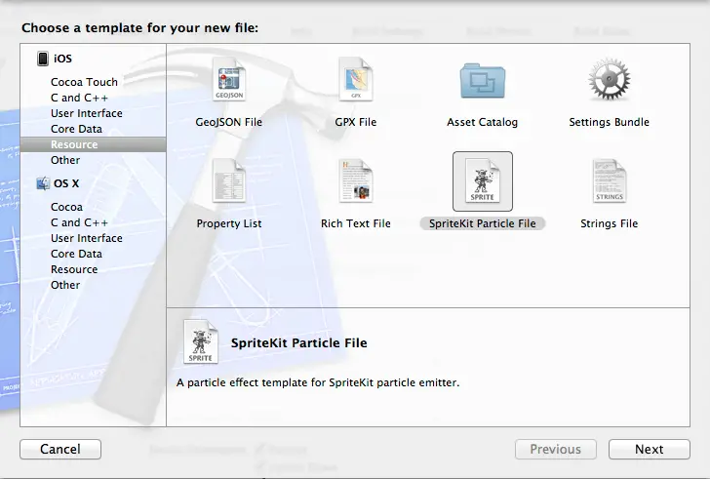
Task: Select the OS X platform header icon
Action: (x=43, y=183)
